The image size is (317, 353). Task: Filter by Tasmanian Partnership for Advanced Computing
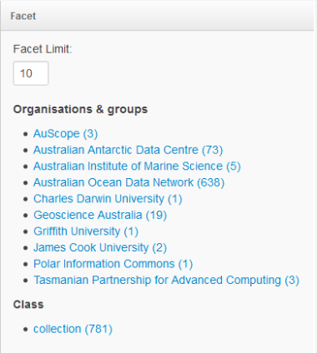tap(166, 280)
